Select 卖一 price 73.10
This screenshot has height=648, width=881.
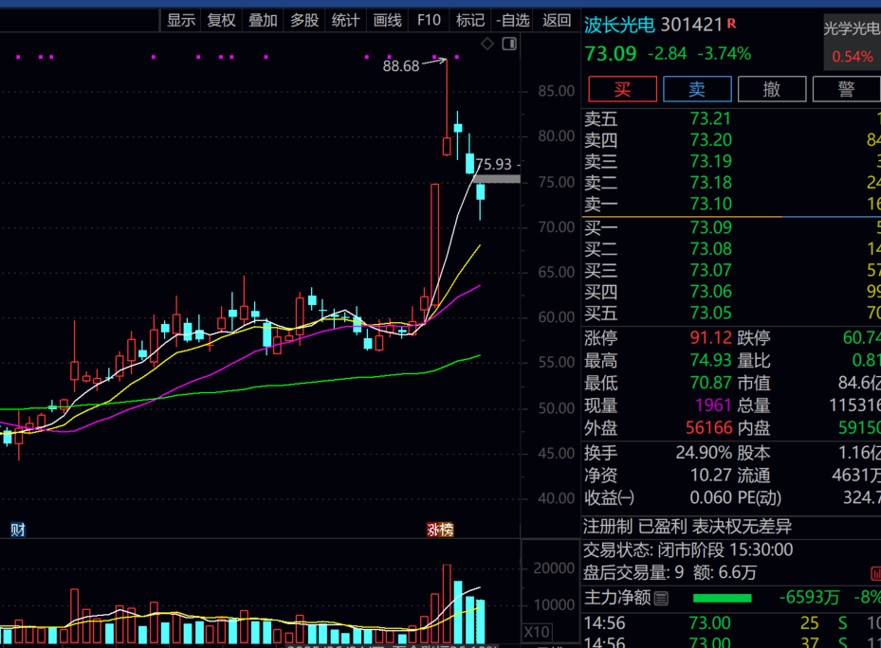tap(710, 204)
